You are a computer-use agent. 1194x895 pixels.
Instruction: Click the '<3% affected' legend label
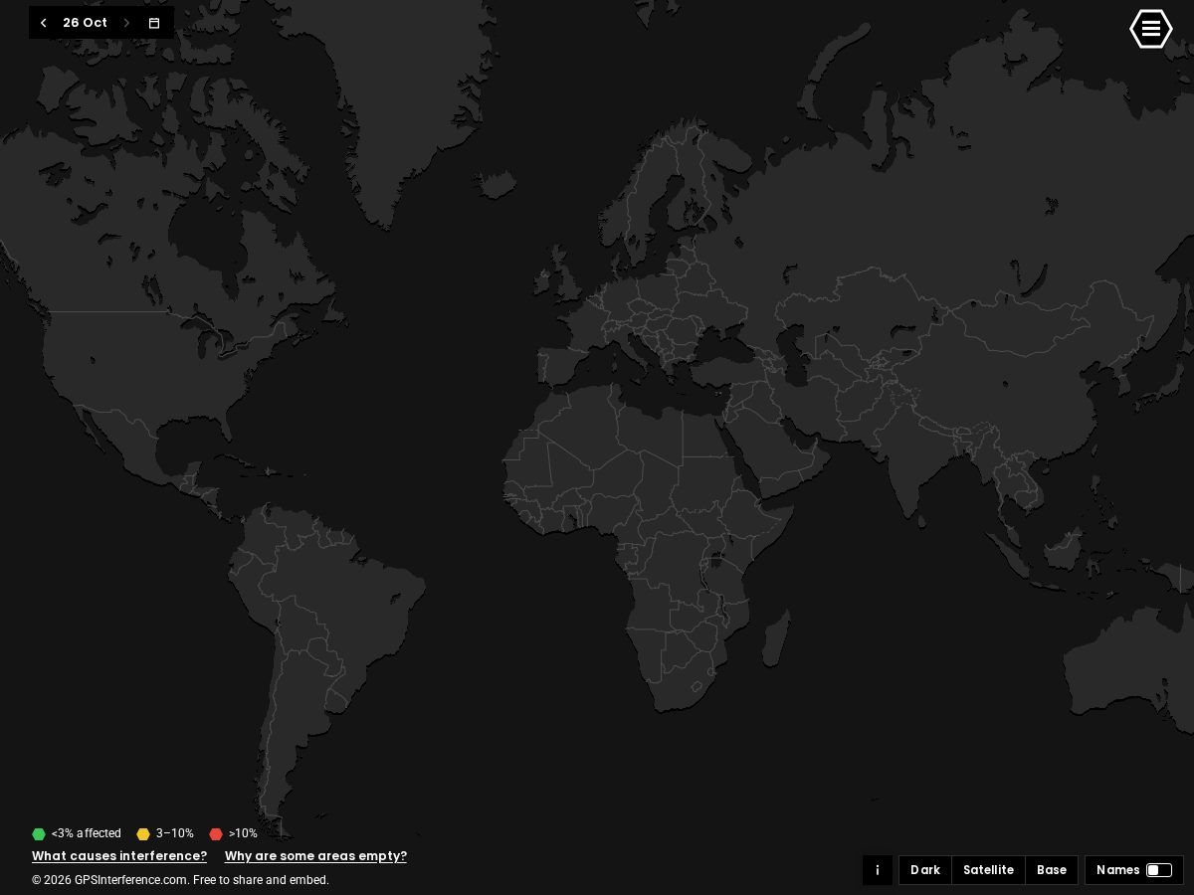click(x=87, y=834)
